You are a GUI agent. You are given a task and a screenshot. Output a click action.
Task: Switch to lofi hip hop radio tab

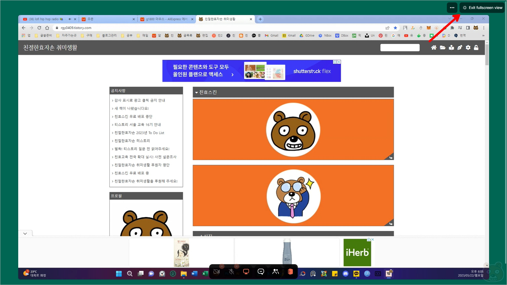click(x=44, y=19)
